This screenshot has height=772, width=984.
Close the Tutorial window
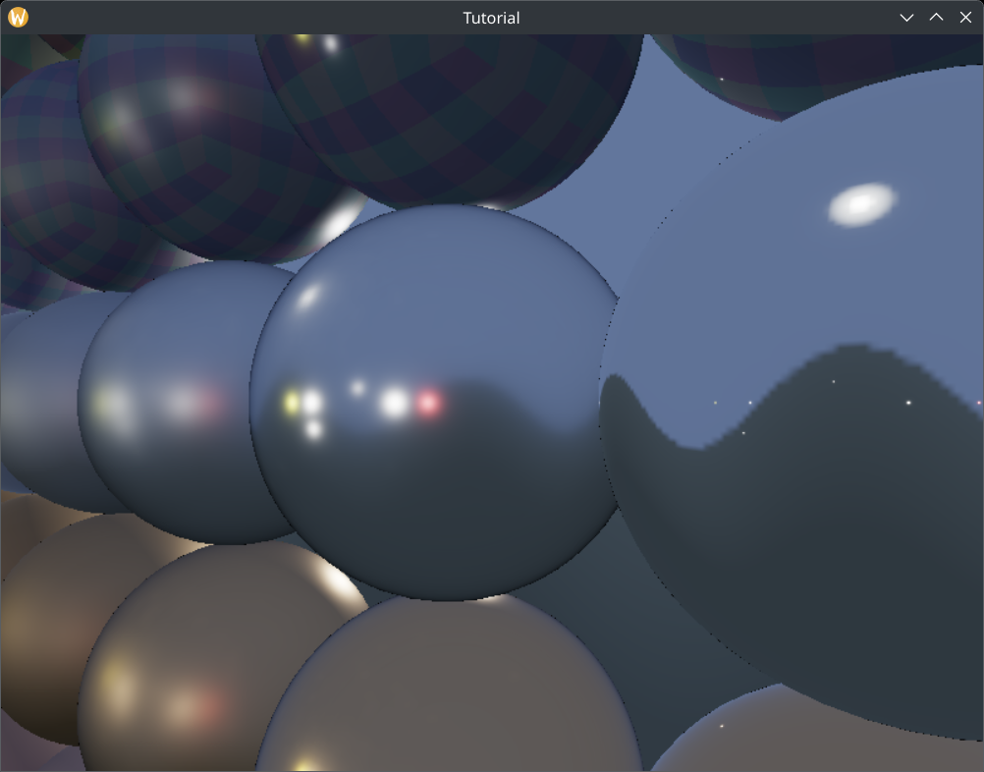point(965,17)
